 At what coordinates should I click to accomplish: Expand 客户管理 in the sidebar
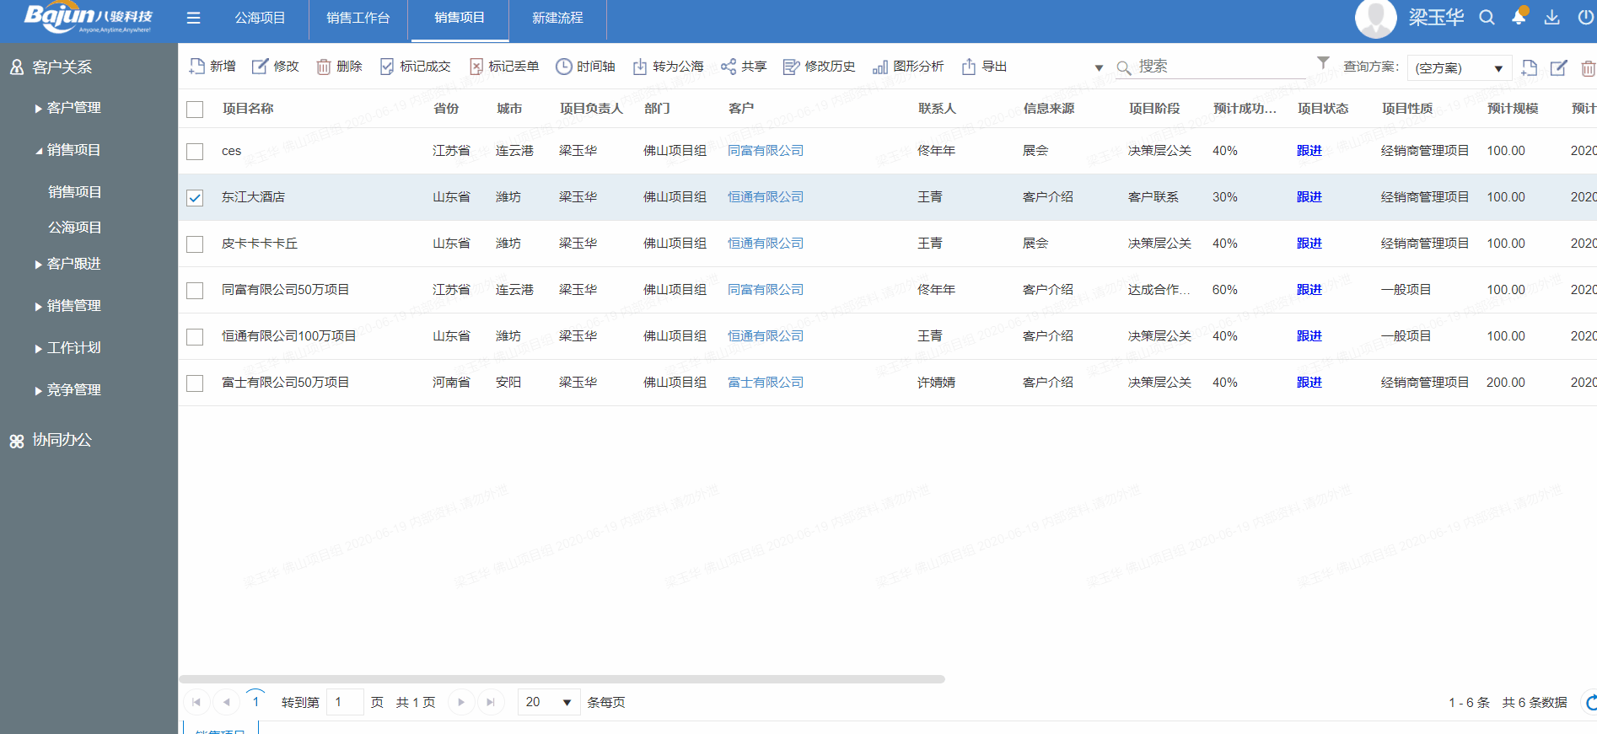point(73,108)
